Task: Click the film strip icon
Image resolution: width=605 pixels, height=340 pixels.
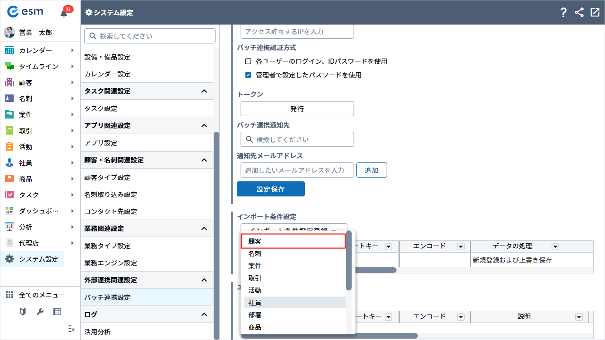Action: tap(57, 312)
